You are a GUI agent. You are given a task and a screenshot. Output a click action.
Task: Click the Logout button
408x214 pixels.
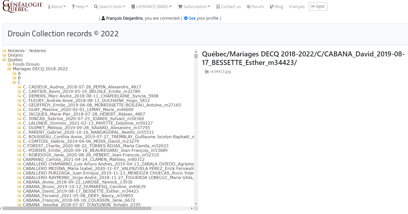tap(318, 7)
